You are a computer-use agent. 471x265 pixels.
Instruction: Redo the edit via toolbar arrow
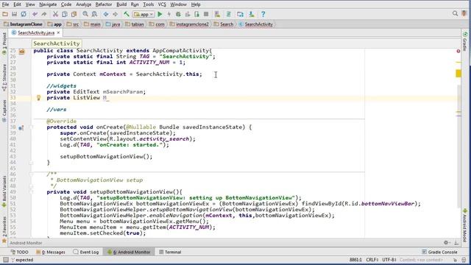pyautogui.click(x=44, y=14)
